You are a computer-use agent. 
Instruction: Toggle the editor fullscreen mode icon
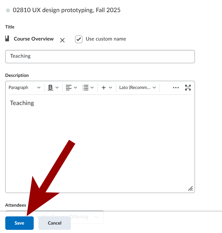pos(188,88)
